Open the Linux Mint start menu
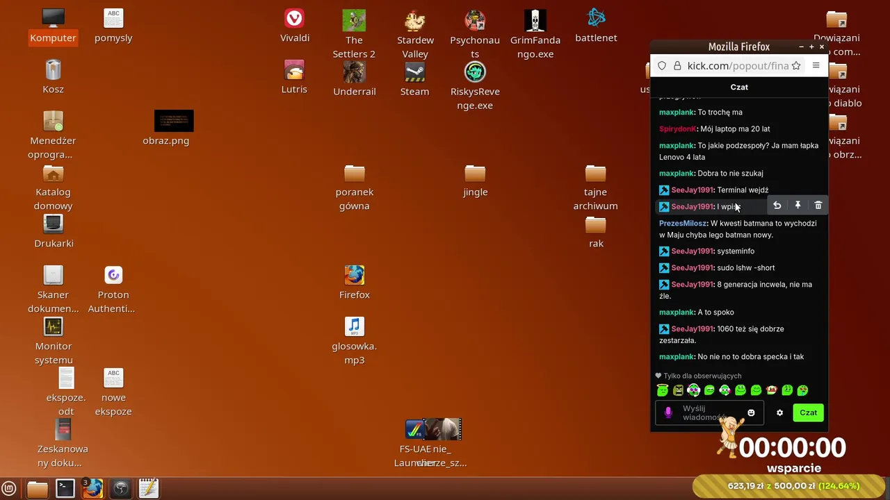Viewport: 890px width, 500px height. coord(10,489)
